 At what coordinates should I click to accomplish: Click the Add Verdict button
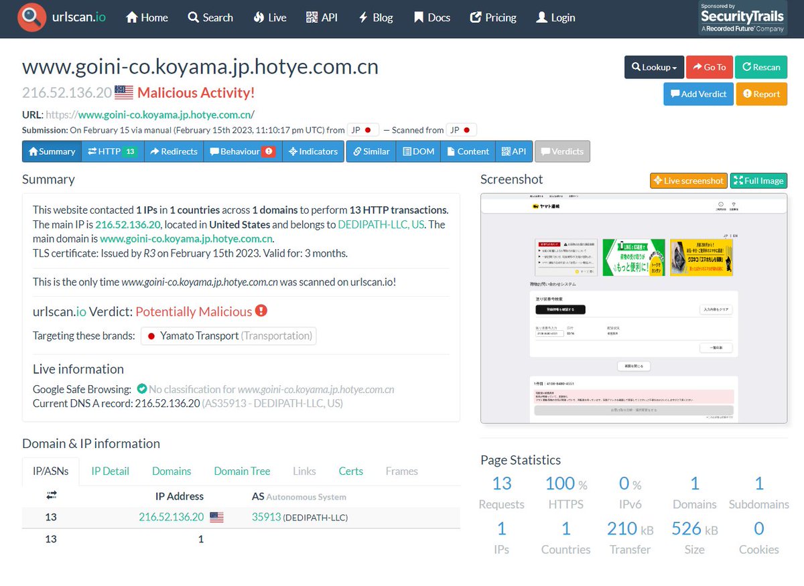pos(698,94)
